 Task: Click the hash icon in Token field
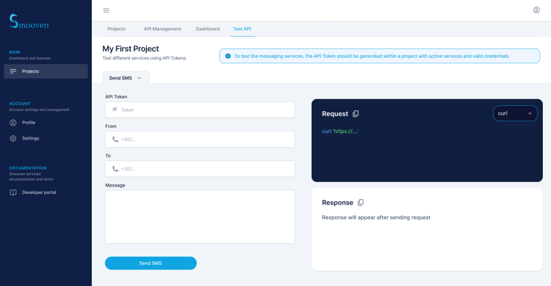point(115,110)
